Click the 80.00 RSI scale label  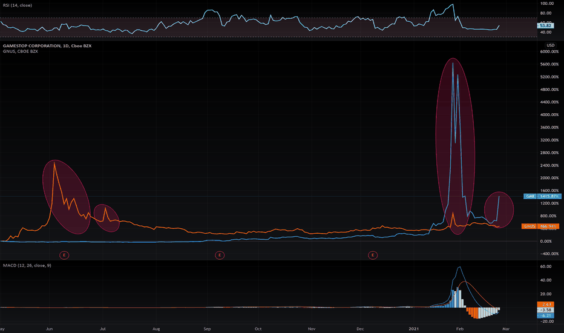(546, 13)
